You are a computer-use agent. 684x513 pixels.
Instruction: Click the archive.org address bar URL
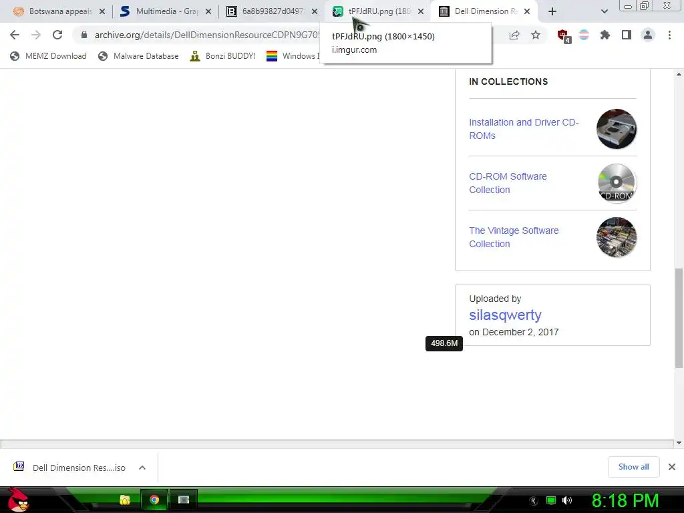pos(207,35)
